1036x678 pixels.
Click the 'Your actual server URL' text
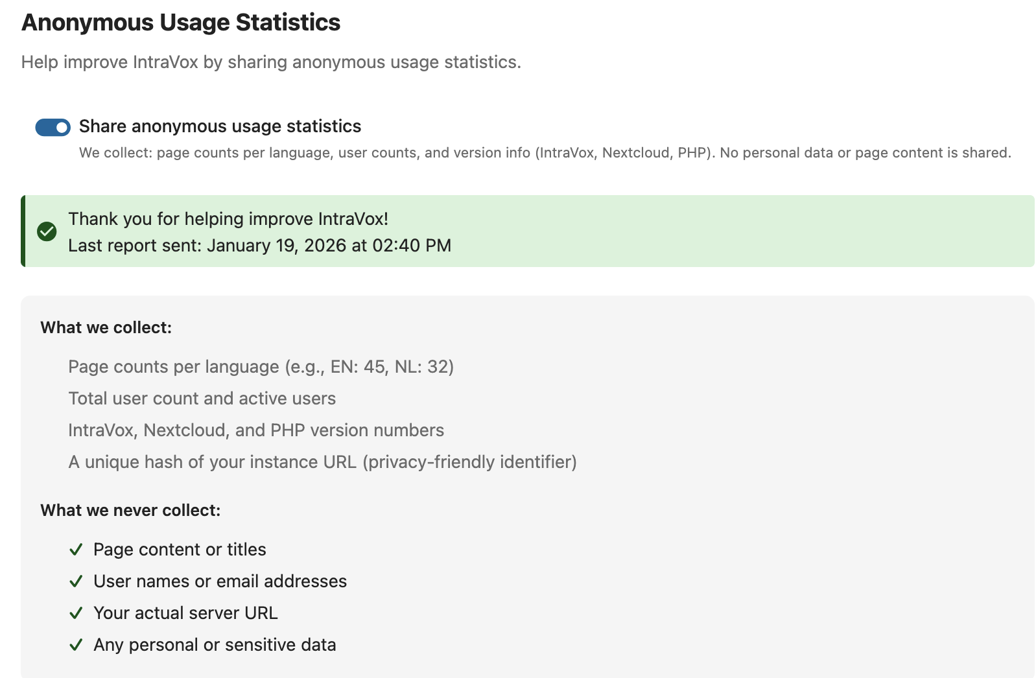point(186,613)
